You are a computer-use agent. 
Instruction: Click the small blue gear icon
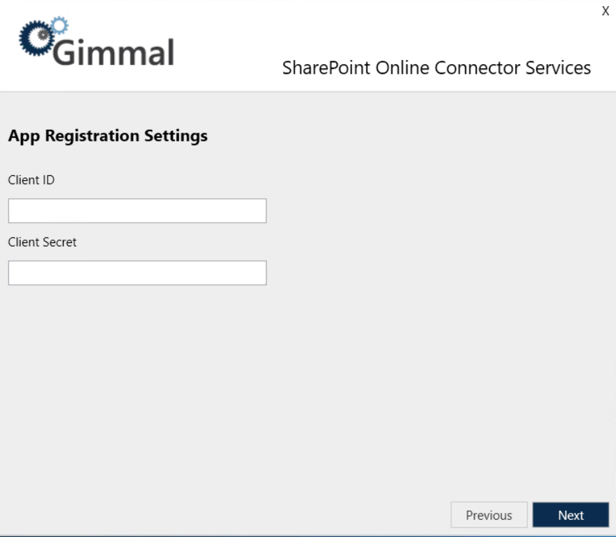click(60, 26)
